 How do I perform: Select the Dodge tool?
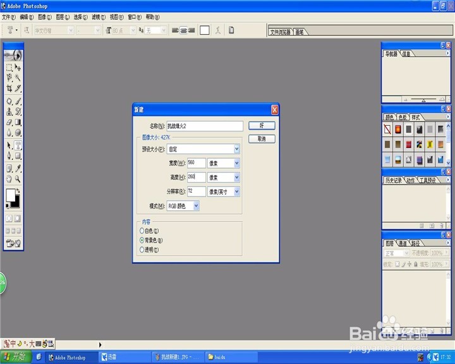click(x=18, y=132)
